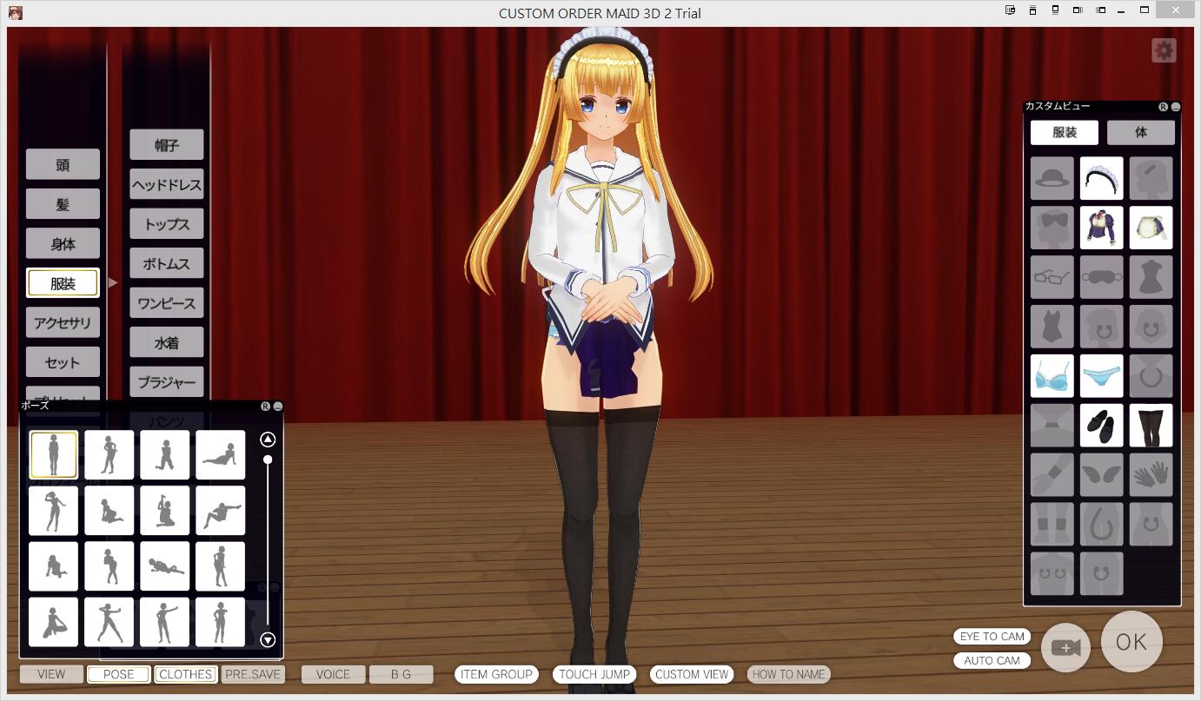
Task: Toggle the ITEM GROUP option
Action: 496,674
